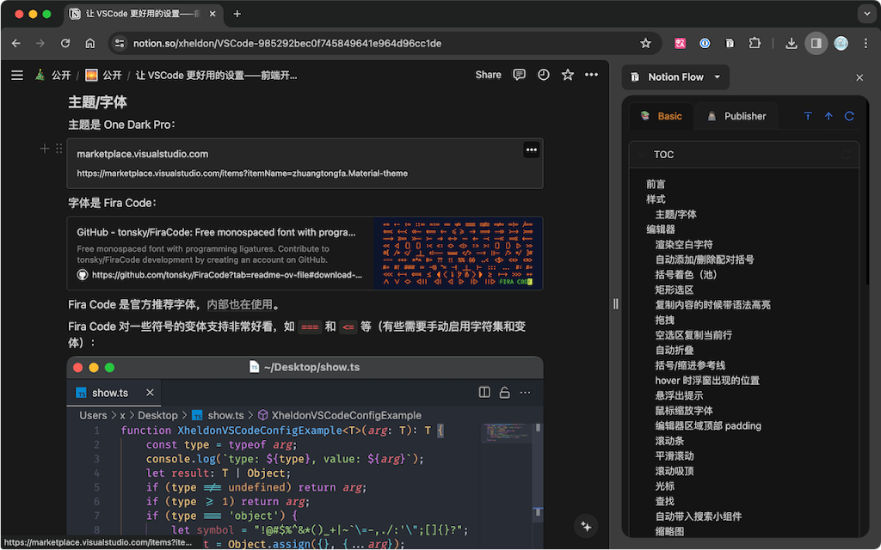Switch to the Publisher tab
The image size is (881, 550).
(x=736, y=116)
